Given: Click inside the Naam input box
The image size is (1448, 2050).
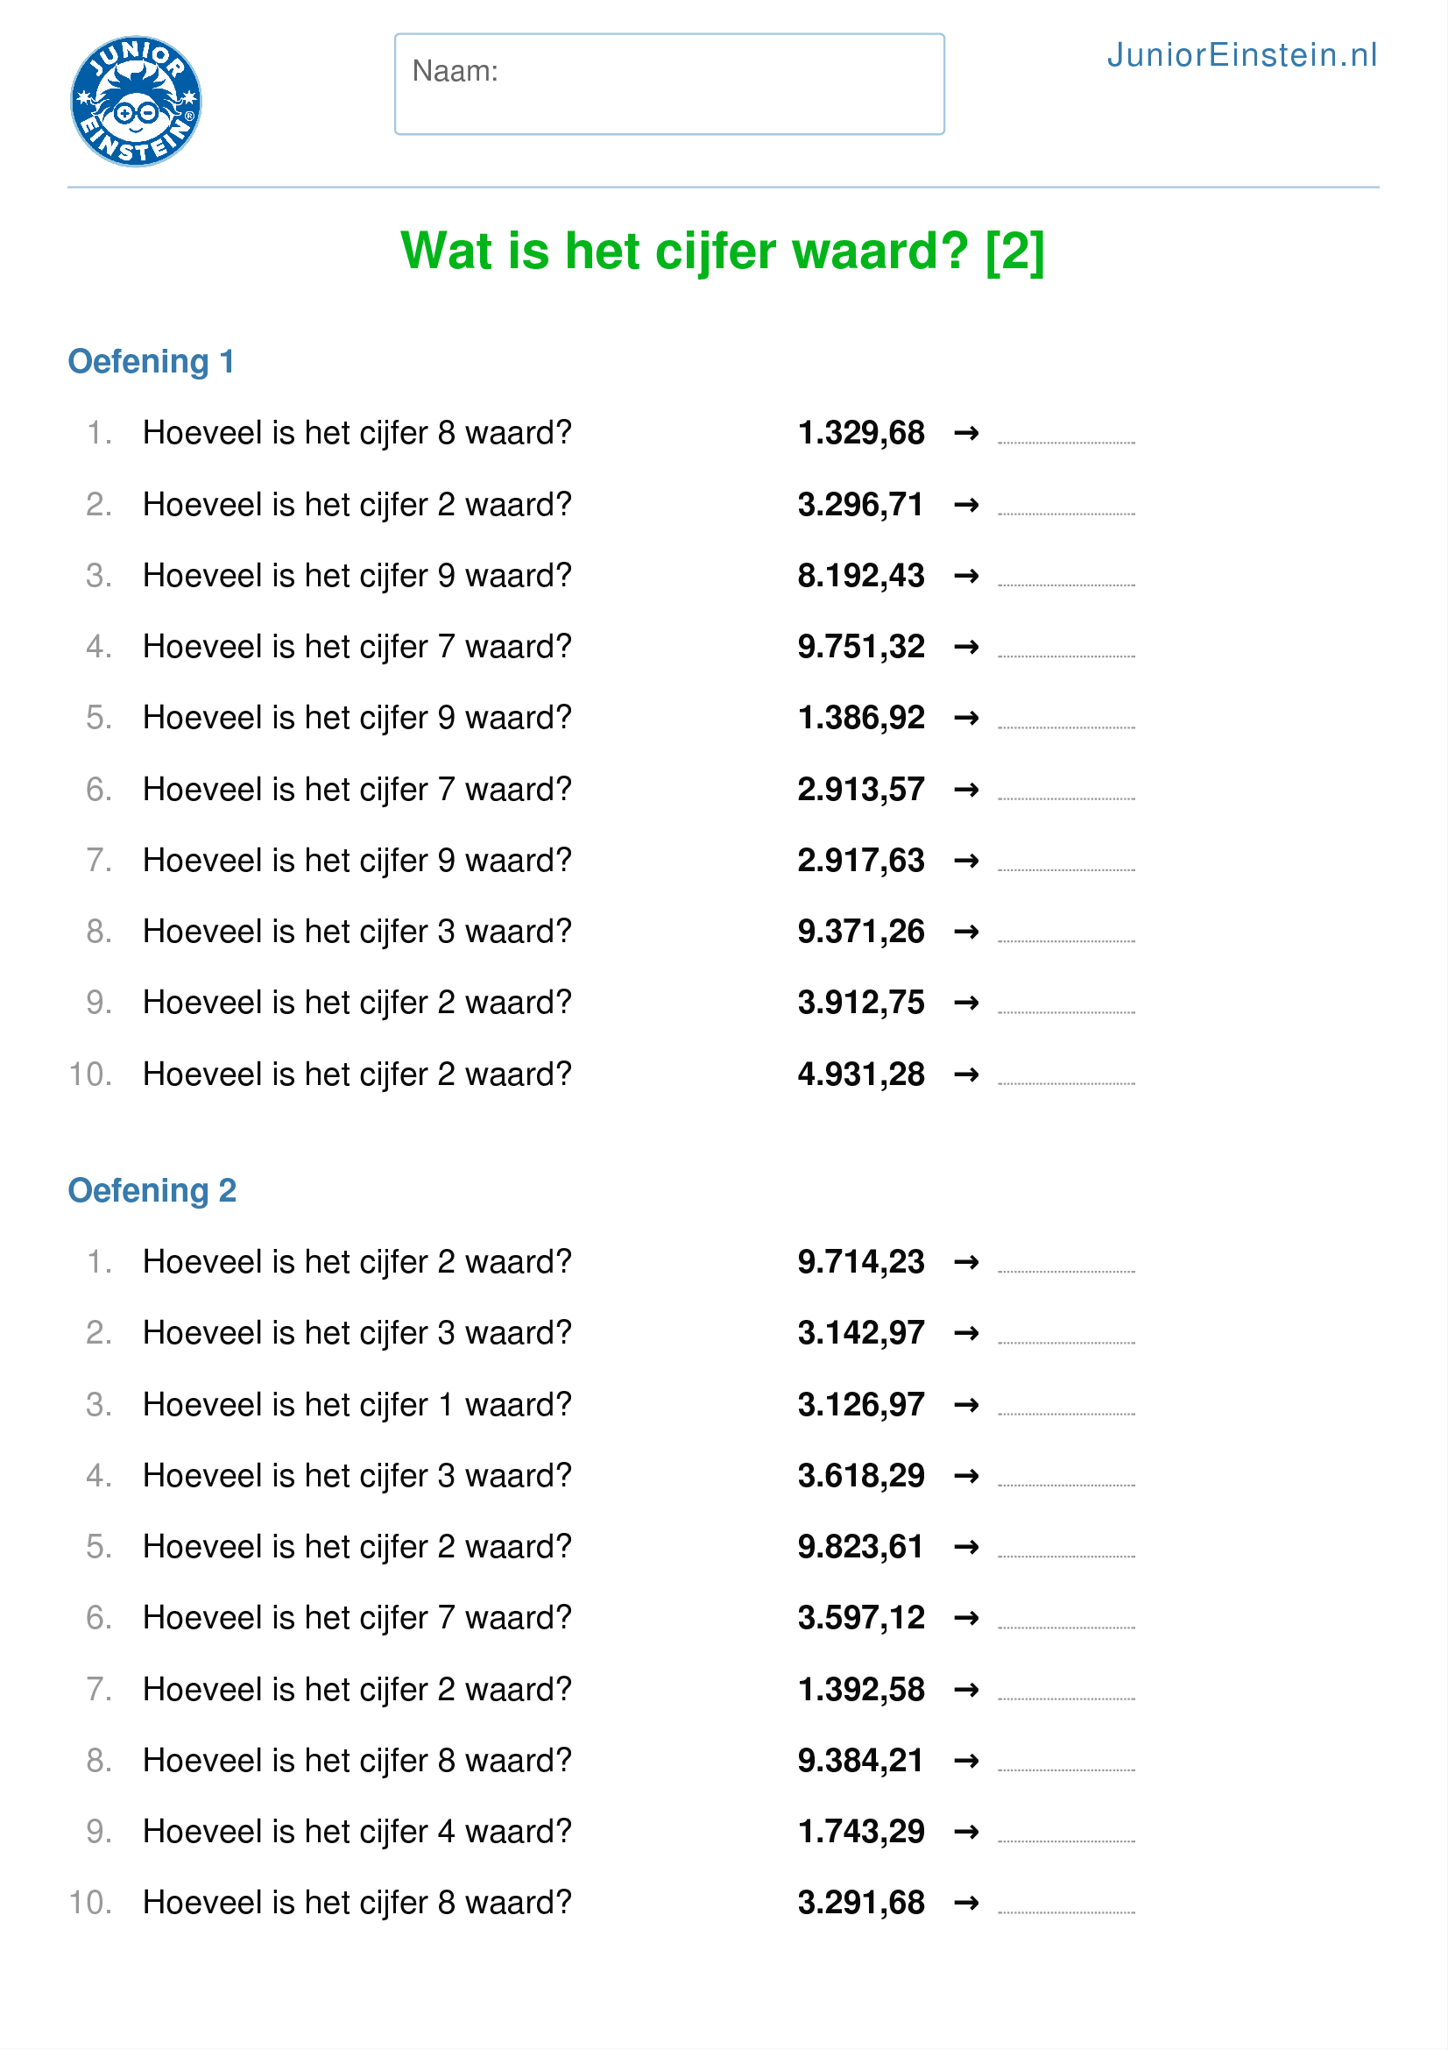Looking at the screenshot, I should 669,85.
